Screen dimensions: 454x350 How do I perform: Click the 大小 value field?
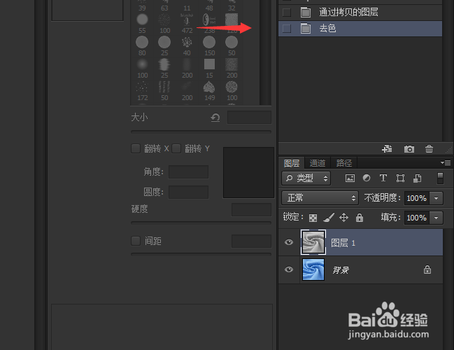tap(249, 118)
